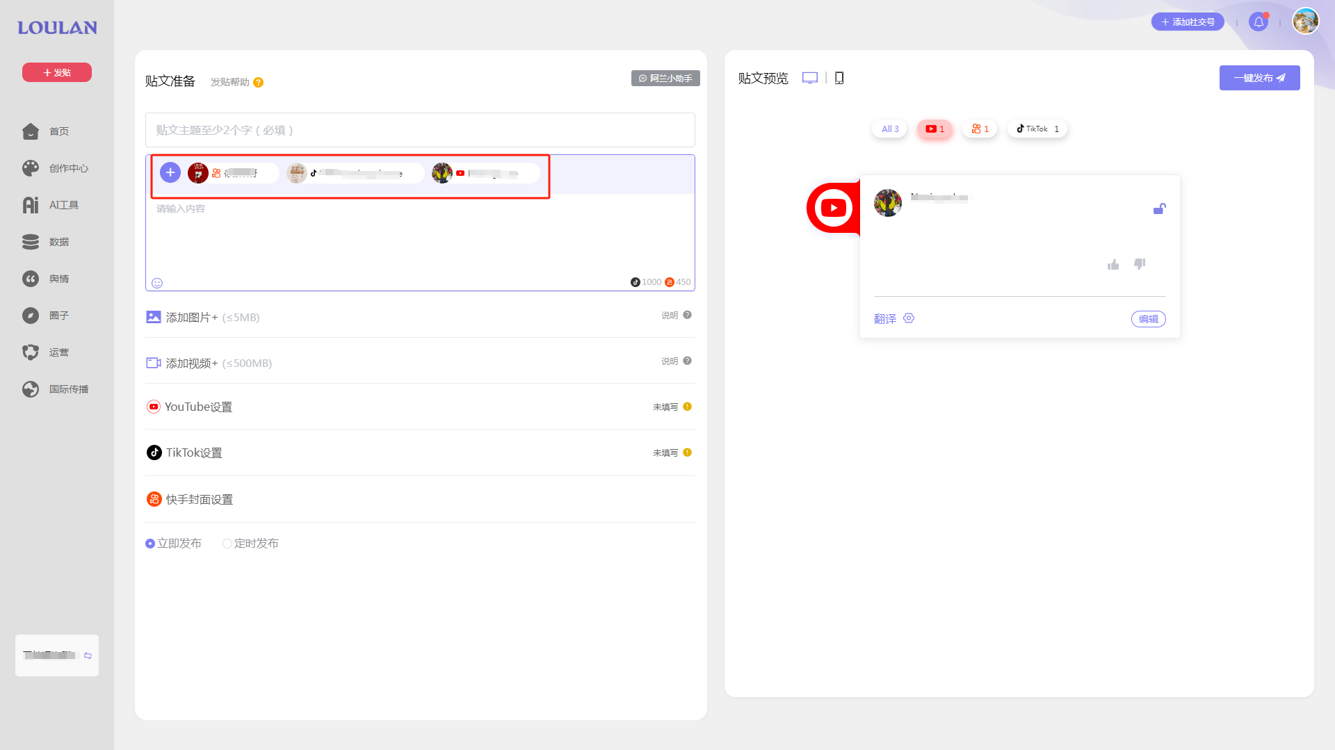Click the thumbs down icon in preview
Screen dimensions: 1335x750
pos(1140,263)
